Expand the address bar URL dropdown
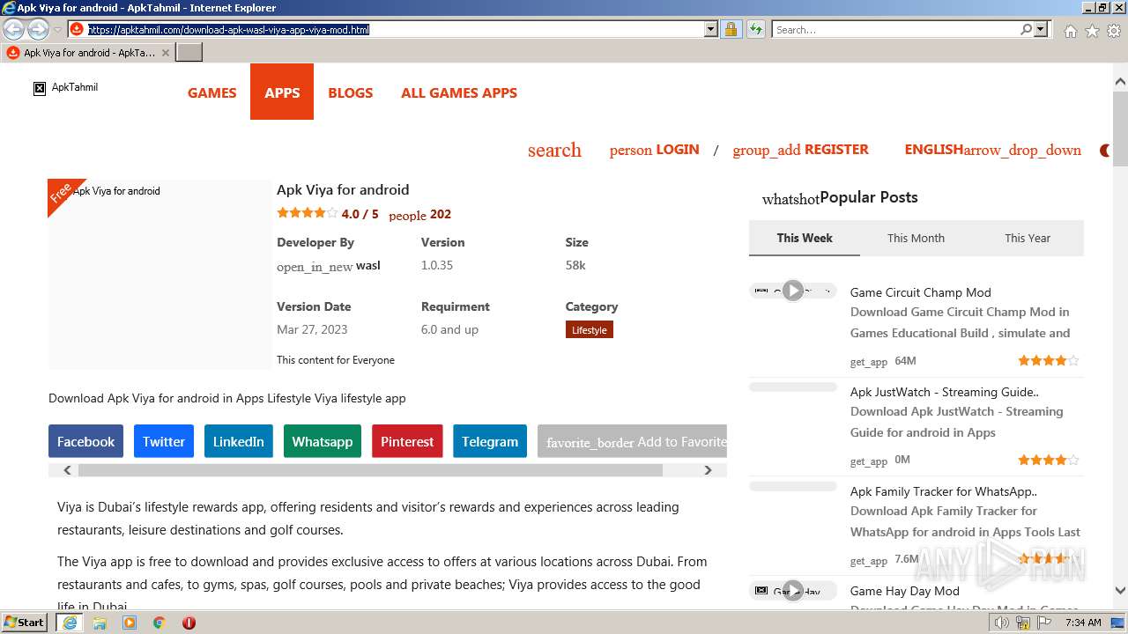 [x=711, y=29]
